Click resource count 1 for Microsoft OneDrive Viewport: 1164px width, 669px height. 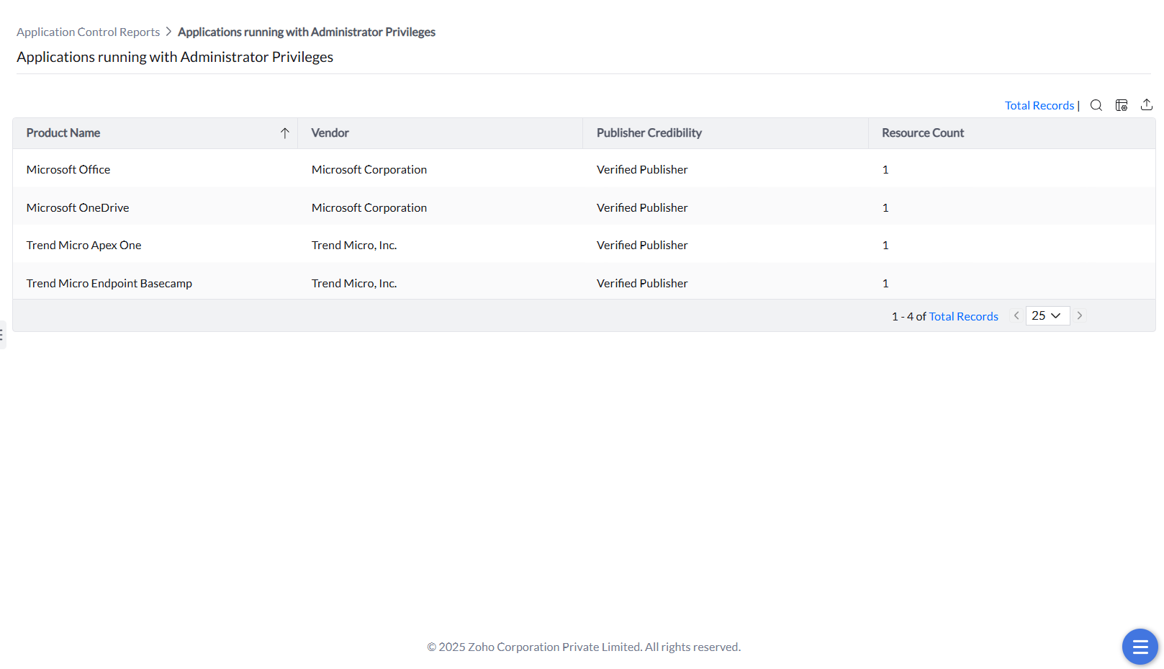885,207
